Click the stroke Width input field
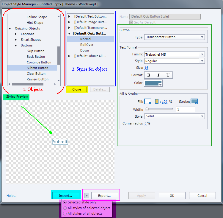This screenshot has width=223, height=218. tap(185, 109)
